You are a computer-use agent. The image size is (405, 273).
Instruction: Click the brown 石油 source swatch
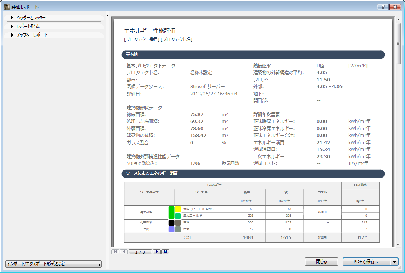pos(178,223)
